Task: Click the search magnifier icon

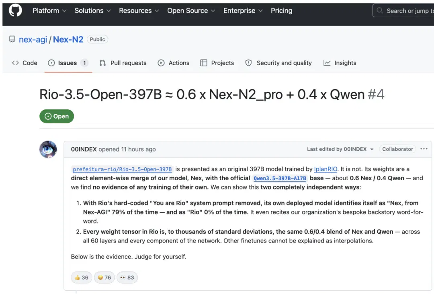Action: pos(380,10)
